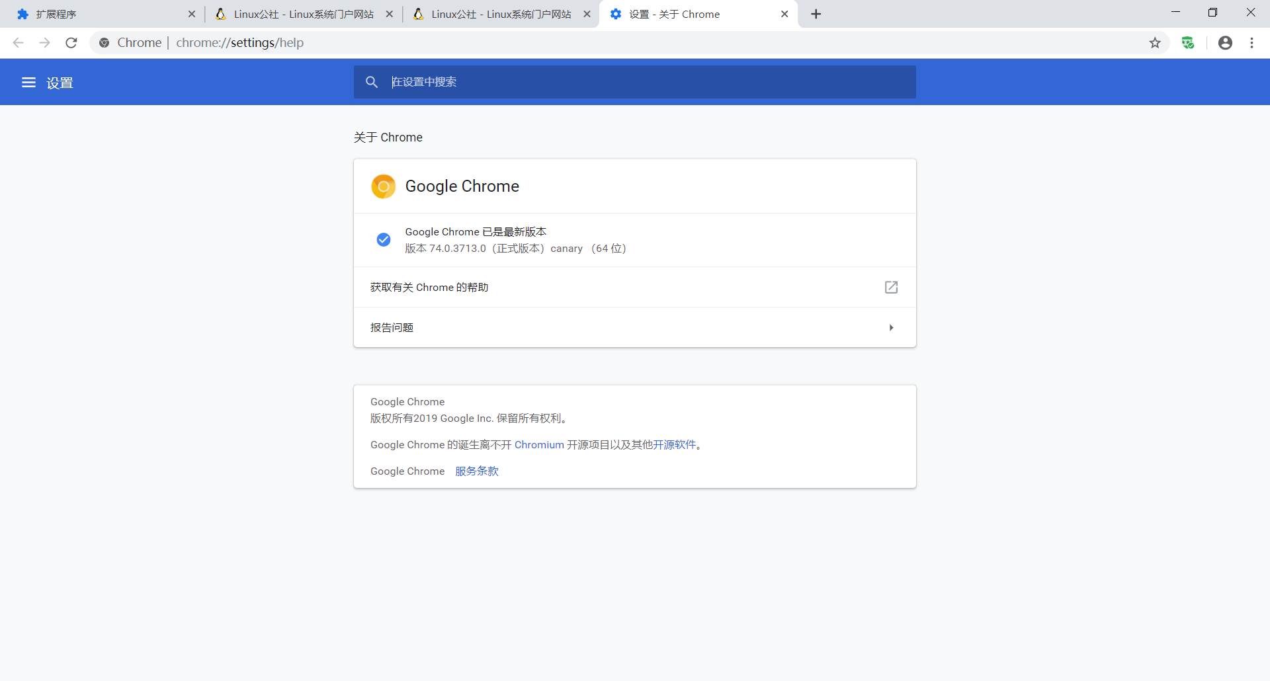
Task: Open the settings hamburger menu
Action: (x=28, y=83)
